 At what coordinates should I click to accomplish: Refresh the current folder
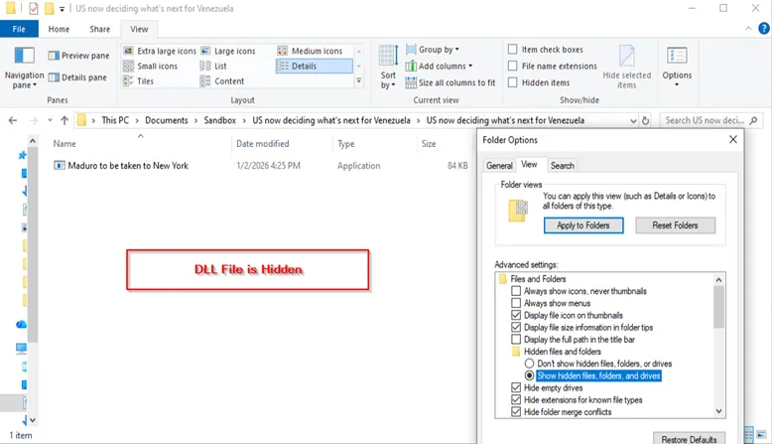pyautogui.click(x=645, y=120)
